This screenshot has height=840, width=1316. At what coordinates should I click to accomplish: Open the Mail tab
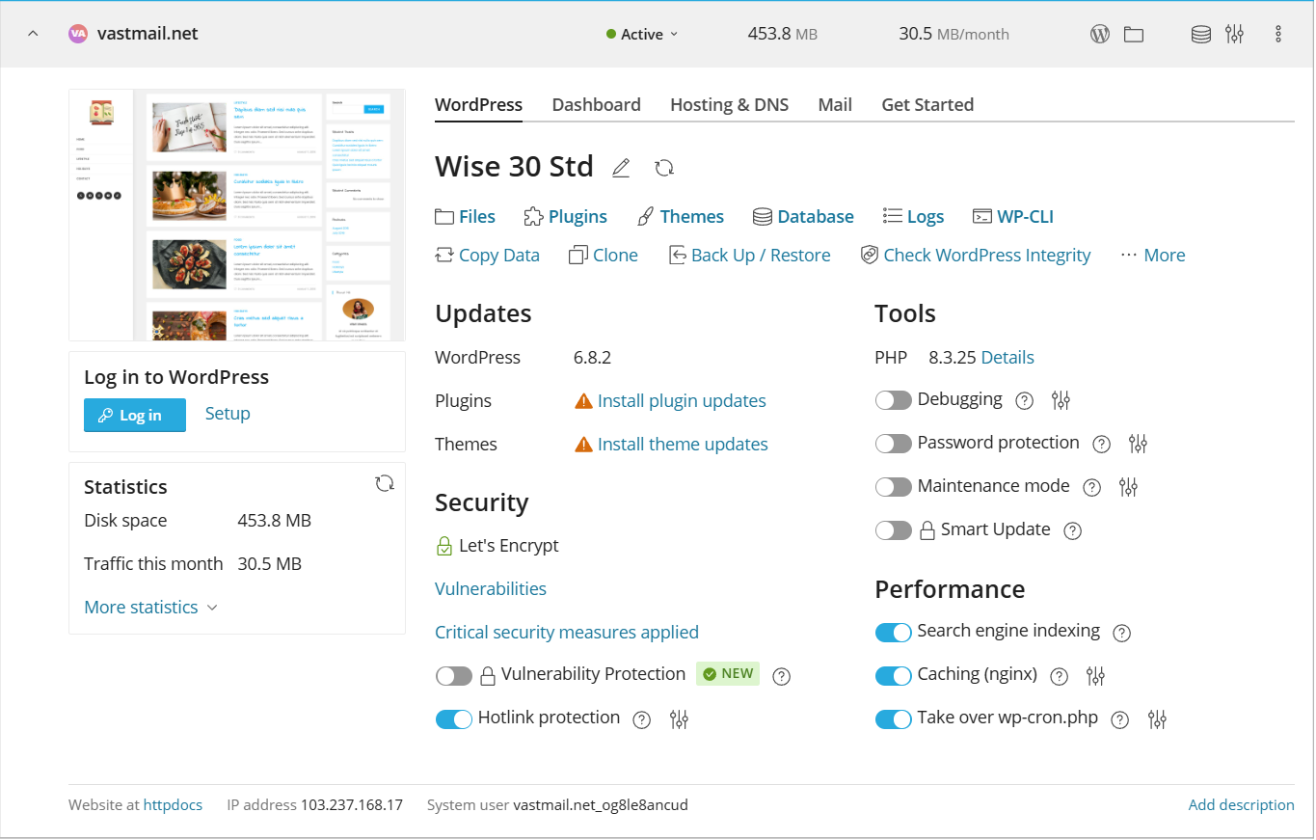click(835, 105)
